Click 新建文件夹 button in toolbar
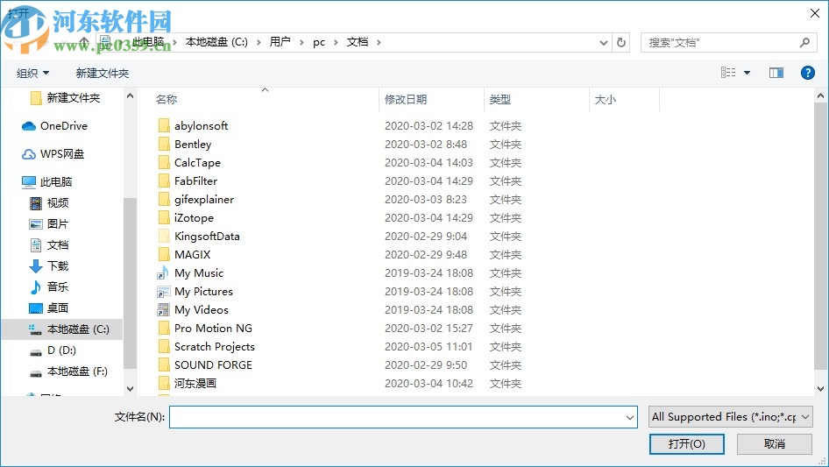 pyautogui.click(x=102, y=73)
